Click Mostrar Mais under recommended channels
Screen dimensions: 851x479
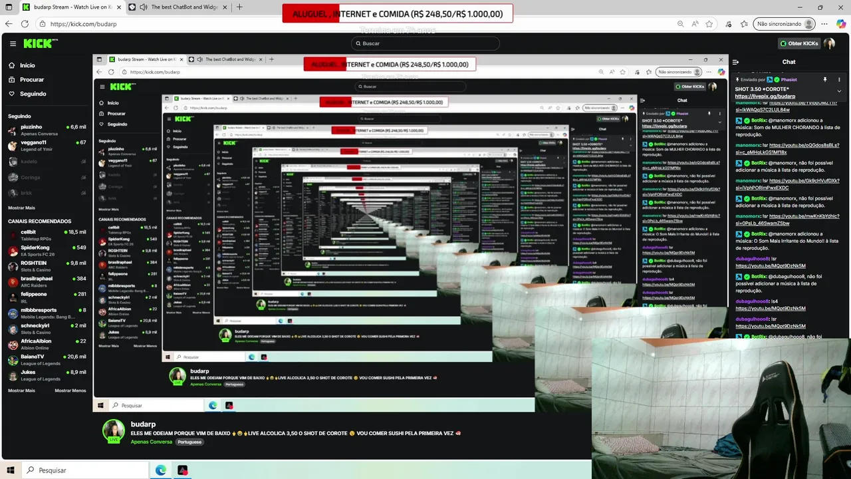21,391
